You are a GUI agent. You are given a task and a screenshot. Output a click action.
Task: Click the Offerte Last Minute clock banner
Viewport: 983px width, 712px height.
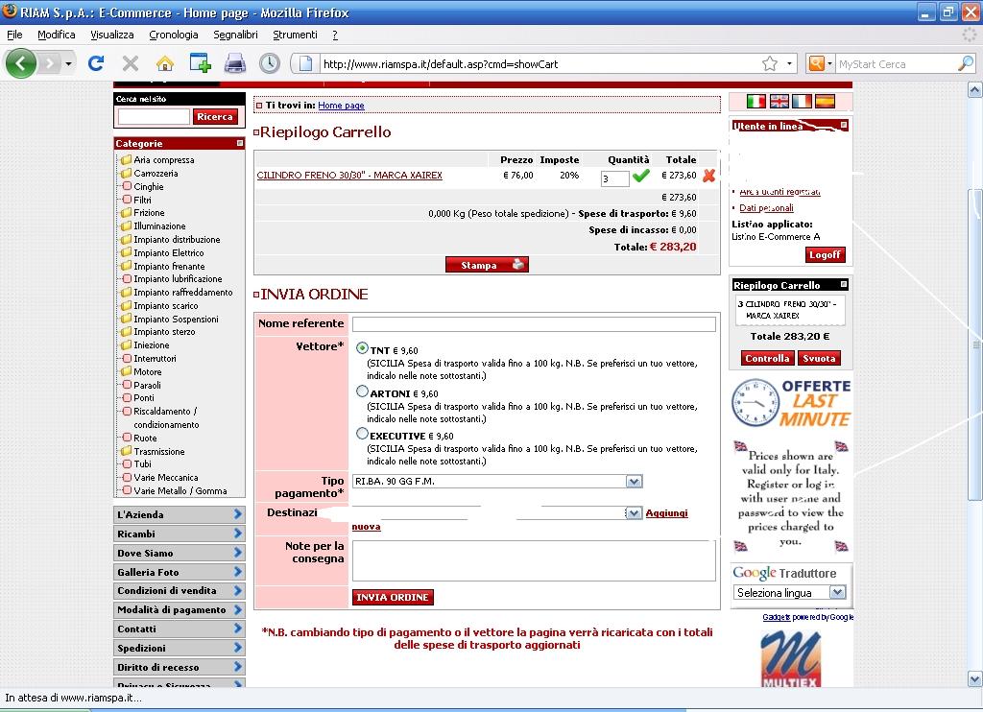point(791,403)
